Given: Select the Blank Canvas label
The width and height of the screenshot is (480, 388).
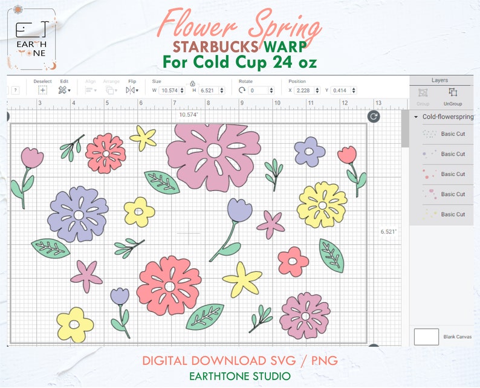Looking at the screenshot, I should (458, 337).
